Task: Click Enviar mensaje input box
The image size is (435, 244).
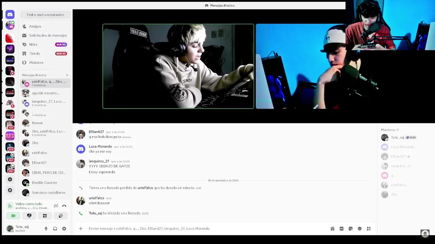Action: (207, 229)
